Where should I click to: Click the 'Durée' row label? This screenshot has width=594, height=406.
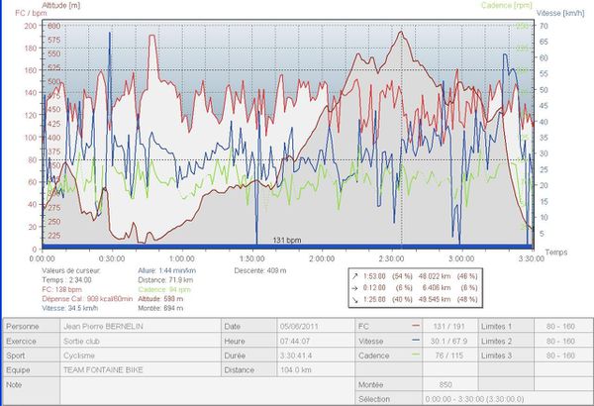click(x=235, y=355)
